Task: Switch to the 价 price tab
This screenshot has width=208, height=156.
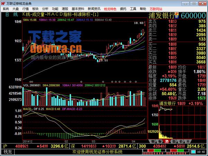Action: tap(181, 141)
